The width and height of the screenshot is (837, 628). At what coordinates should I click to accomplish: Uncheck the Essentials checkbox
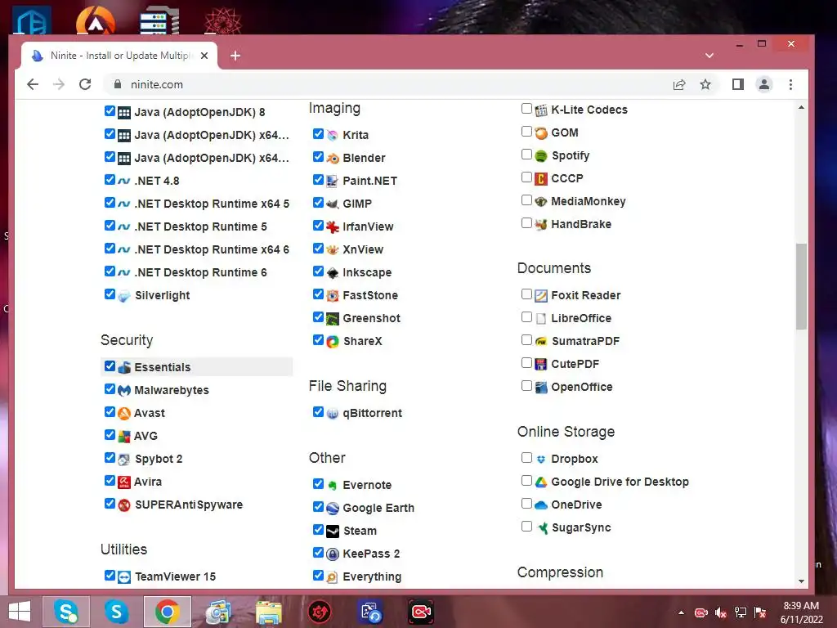(x=110, y=366)
